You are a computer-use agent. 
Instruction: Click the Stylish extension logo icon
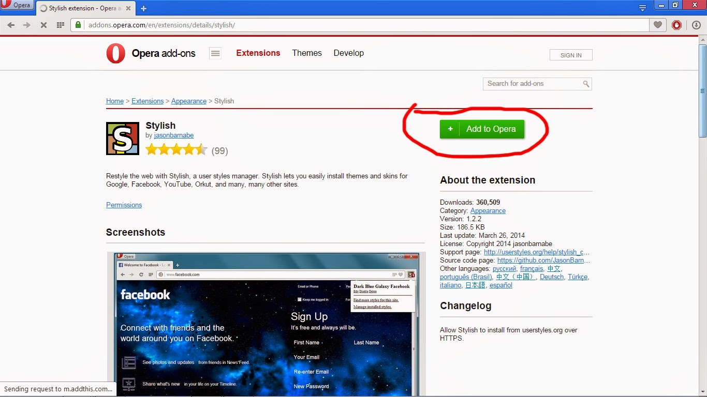pyautogui.click(x=123, y=139)
